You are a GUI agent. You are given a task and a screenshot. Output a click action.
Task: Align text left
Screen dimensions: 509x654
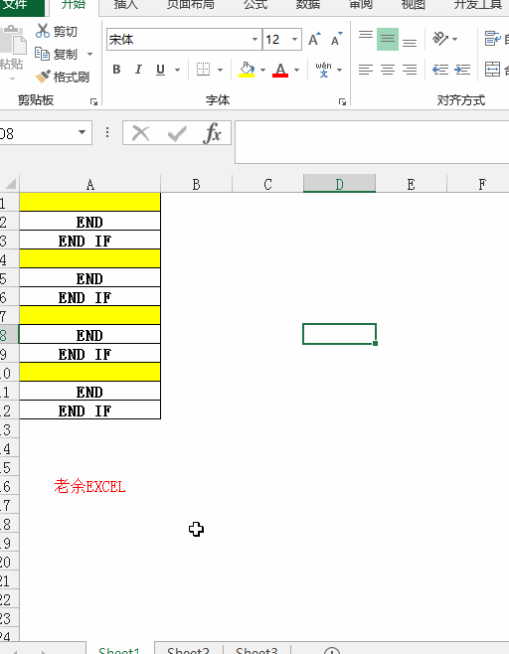366,70
